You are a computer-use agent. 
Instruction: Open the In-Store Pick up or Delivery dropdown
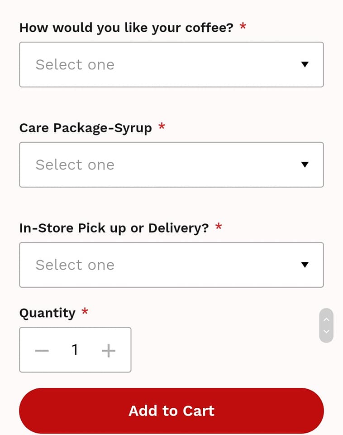(x=171, y=265)
